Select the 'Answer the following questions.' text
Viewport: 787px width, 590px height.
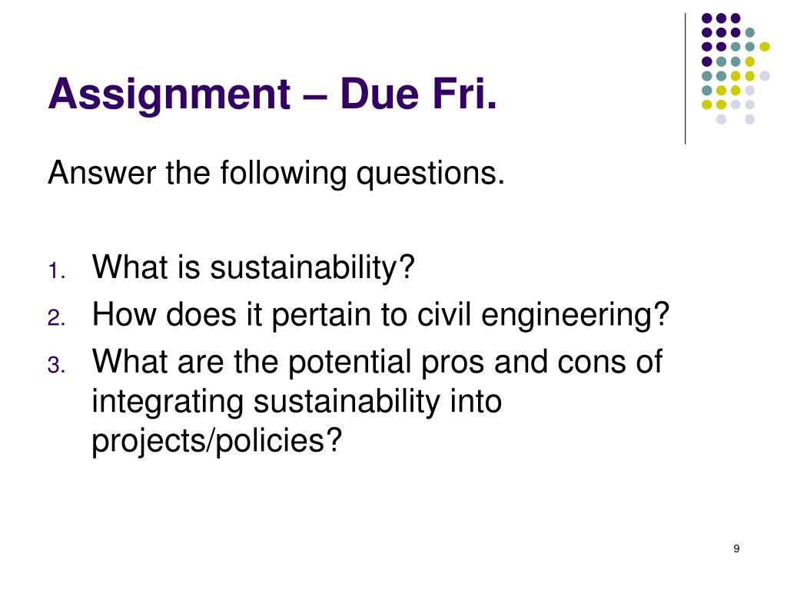tap(276, 174)
